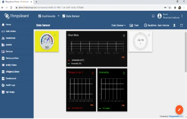
Task: Reload the page with browser refresh
Action: tap(11, 8)
